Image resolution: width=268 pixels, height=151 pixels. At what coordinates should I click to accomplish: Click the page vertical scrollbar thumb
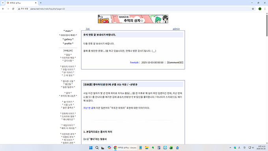(267, 26)
